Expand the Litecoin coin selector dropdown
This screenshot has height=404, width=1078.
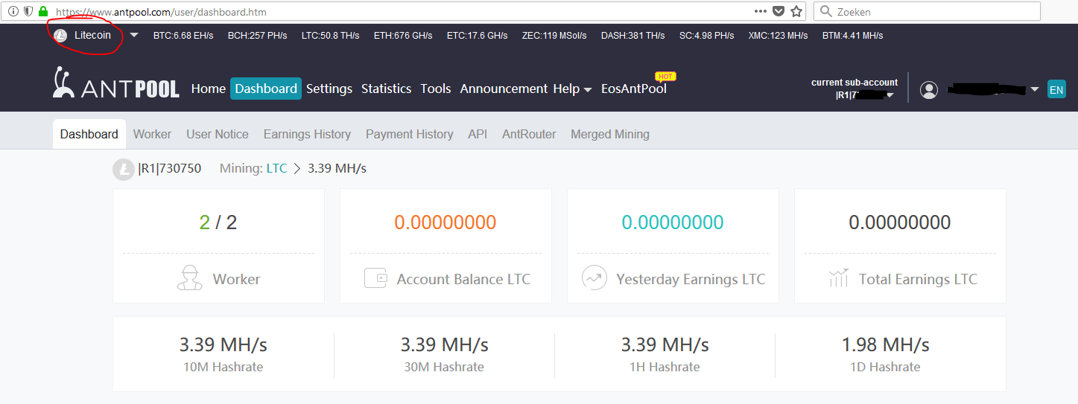tap(134, 35)
